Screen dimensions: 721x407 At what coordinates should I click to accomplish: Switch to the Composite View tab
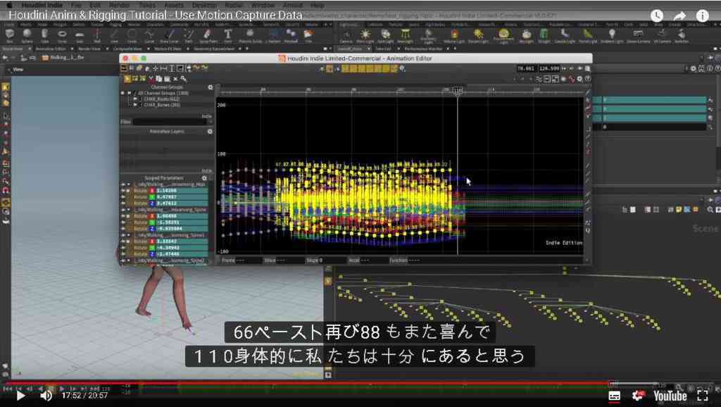pyautogui.click(x=127, y=49)
